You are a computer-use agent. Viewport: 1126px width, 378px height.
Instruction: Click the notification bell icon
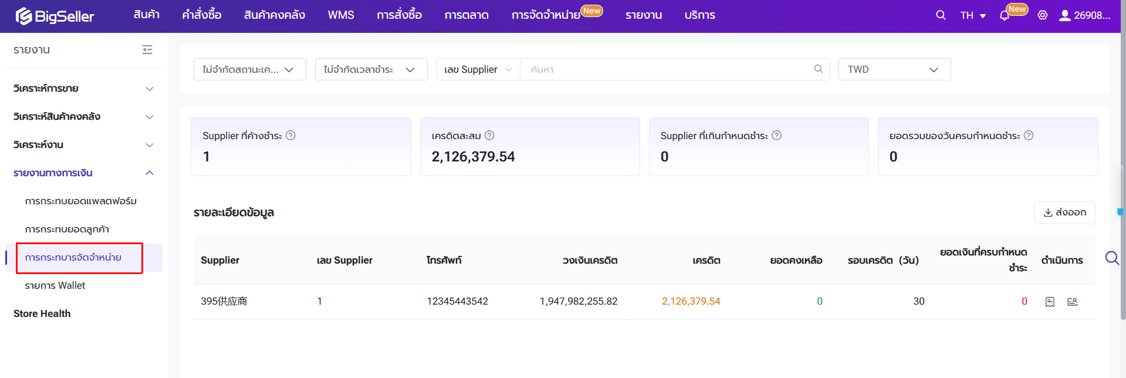pyautogui.click(x=1004, y=16)
